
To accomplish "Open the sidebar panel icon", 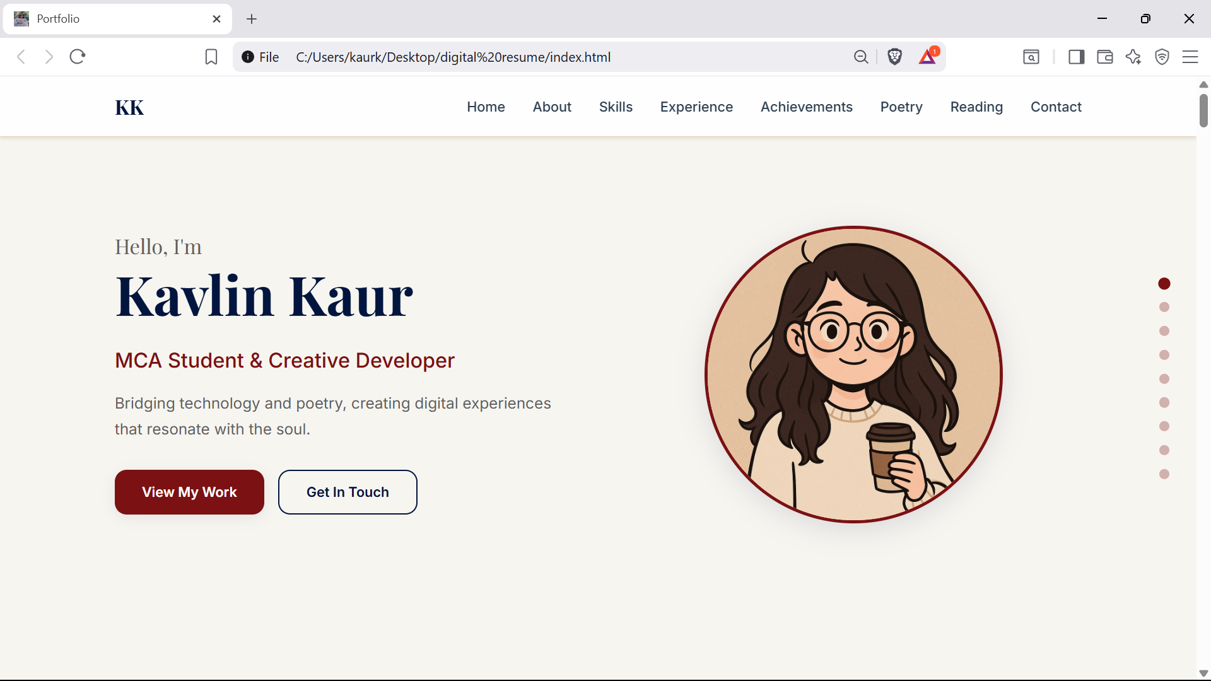I will (1076, 57).
